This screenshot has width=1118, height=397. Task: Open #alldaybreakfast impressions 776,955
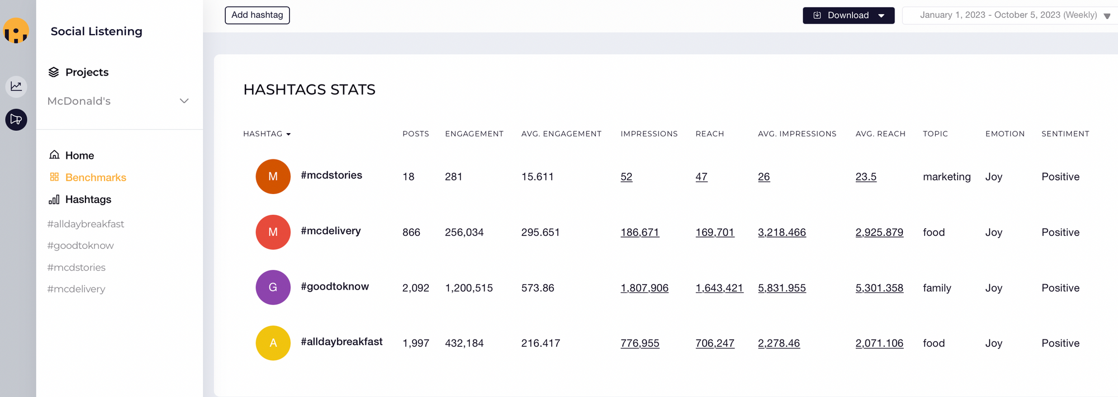click(x=639, y=343)
